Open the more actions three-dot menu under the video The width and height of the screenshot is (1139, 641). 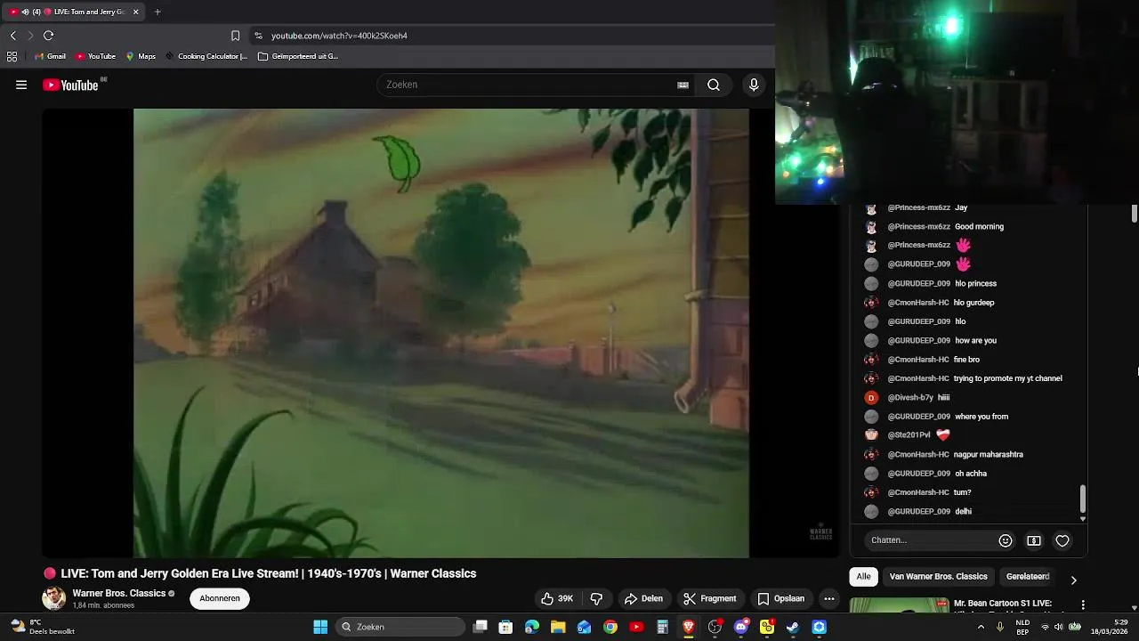click(828, 598)
